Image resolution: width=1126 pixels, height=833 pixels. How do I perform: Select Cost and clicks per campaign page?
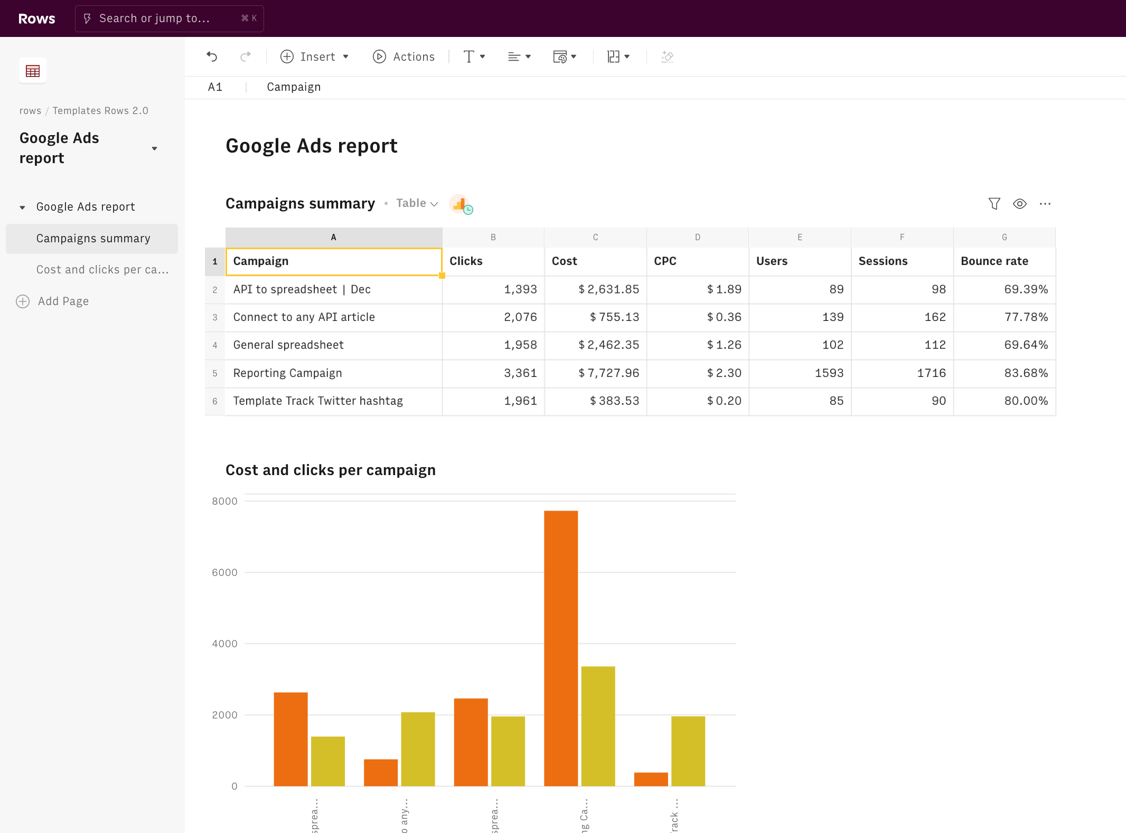coord(102,270)
